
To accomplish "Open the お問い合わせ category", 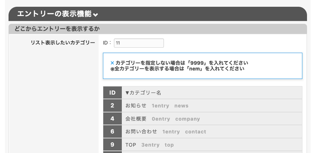I will pyautogui.click(x=141, y=132).
